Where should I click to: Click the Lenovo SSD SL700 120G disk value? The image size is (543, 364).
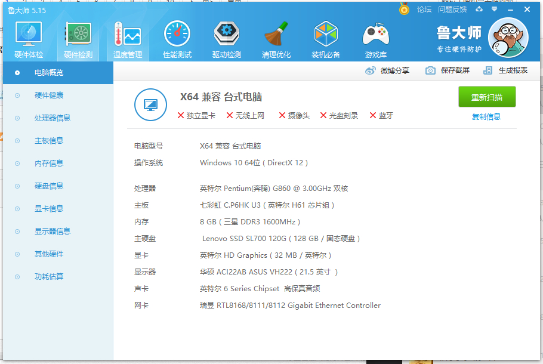[281, 239]
